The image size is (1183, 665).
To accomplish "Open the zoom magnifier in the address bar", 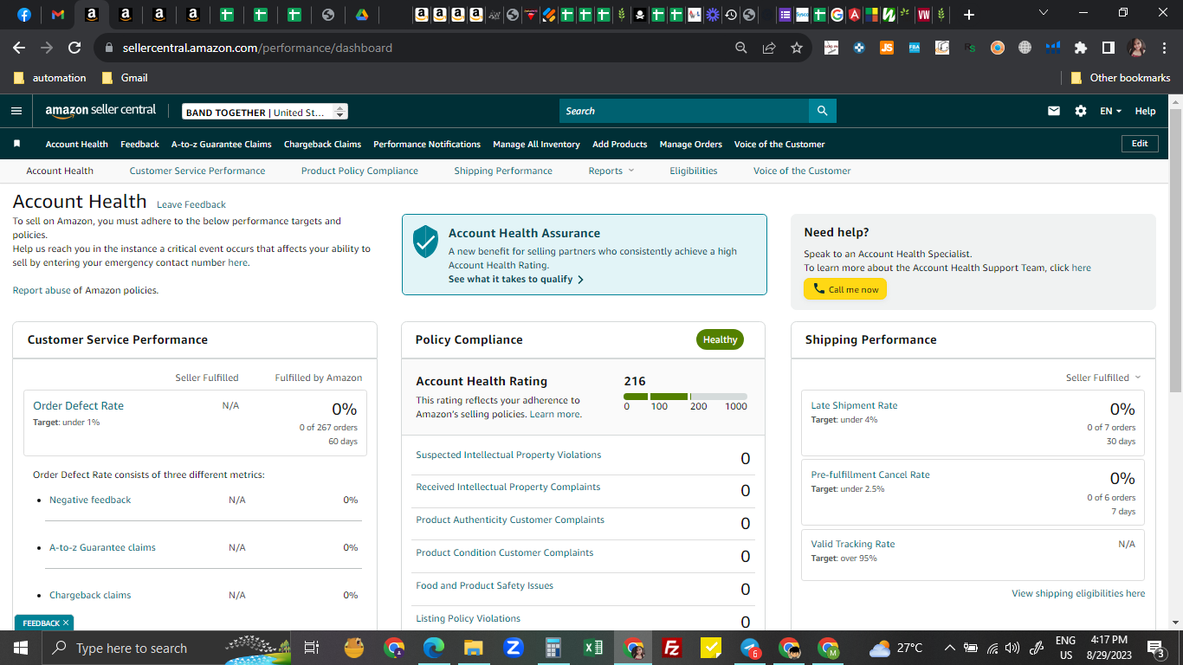I will [x=741, y=48].
